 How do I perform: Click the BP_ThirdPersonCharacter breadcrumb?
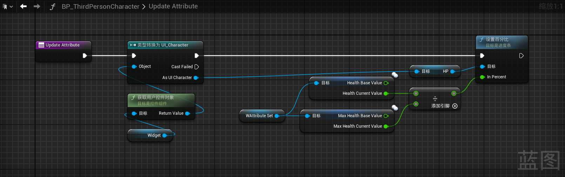tap(100, 7)
